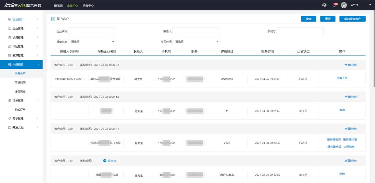Click 代客下单 link for customer 233

pos(342,78)
